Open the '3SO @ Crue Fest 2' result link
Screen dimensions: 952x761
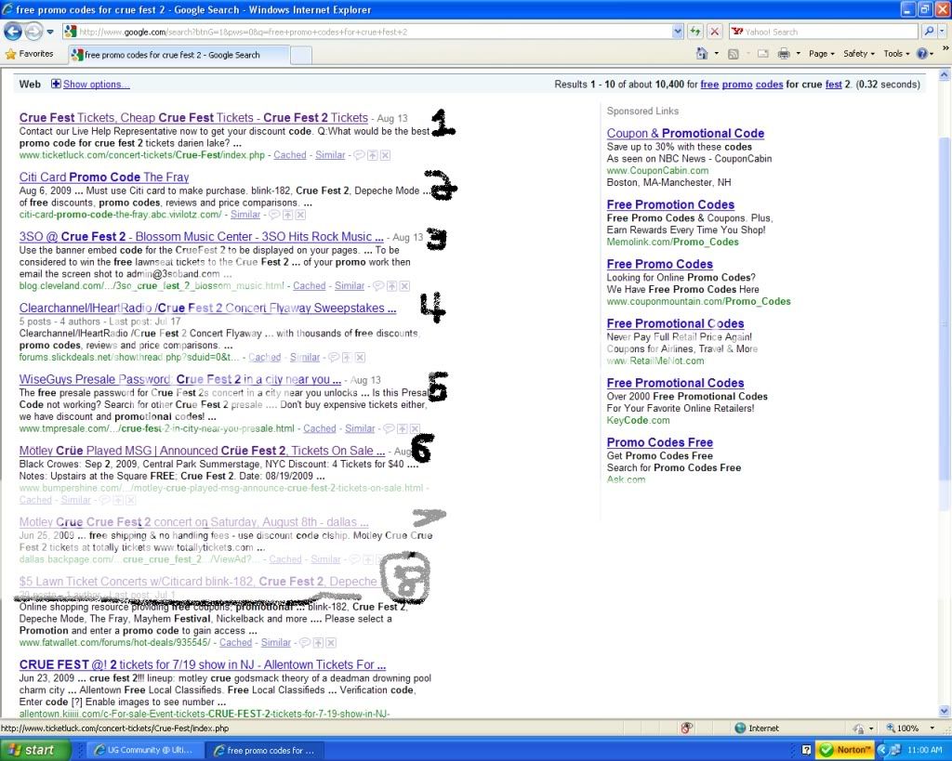pos(201,237)
